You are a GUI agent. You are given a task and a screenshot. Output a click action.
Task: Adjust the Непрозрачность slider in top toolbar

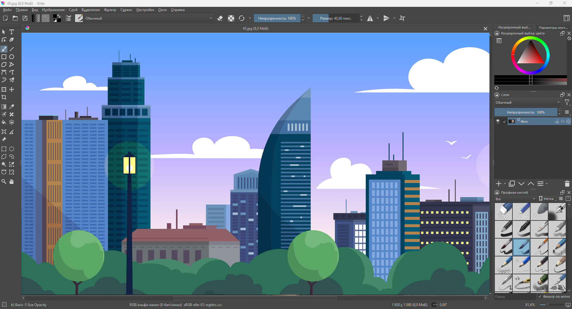[277, 18]
